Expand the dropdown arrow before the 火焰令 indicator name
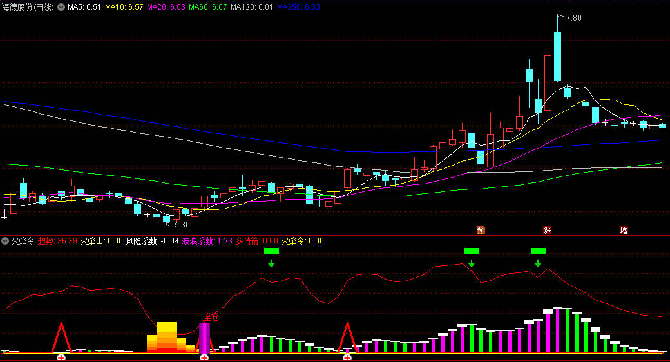 (5, 241)
